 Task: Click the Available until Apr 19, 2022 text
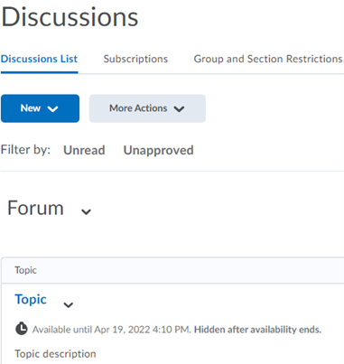tap(111, 330)
